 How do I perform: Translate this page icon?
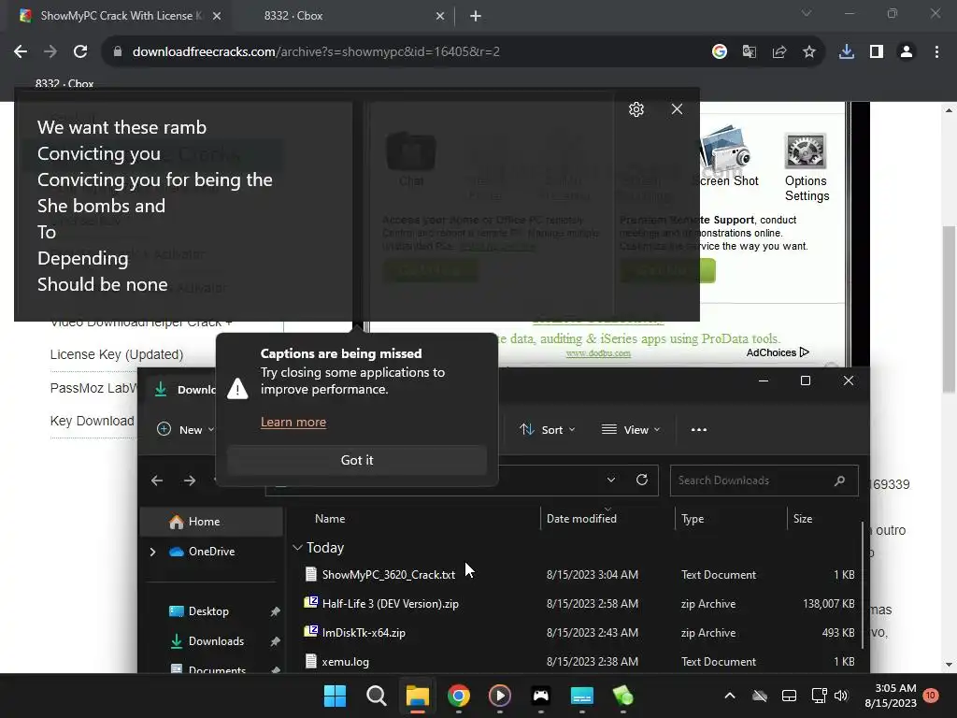pyautogui.click(x=750, y=52)
